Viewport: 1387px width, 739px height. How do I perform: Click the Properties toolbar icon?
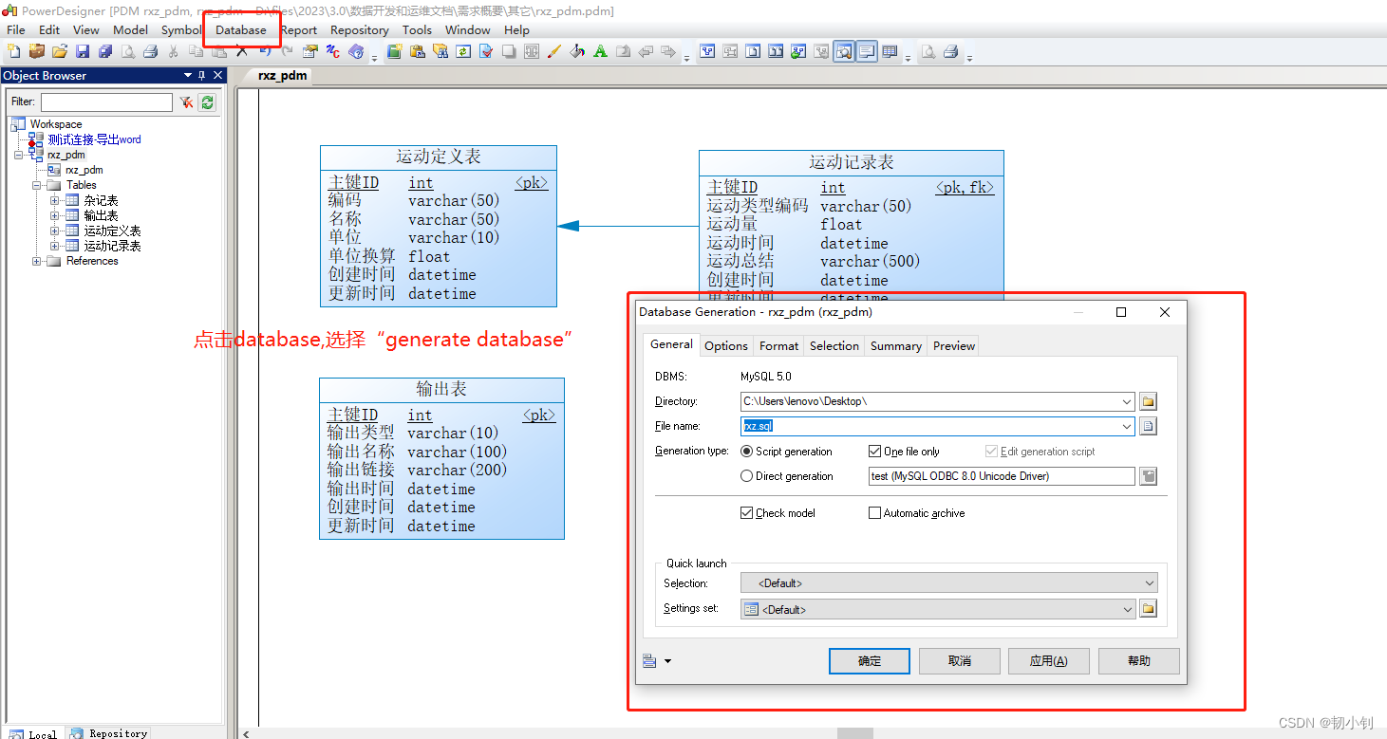(x=309, y=51)
